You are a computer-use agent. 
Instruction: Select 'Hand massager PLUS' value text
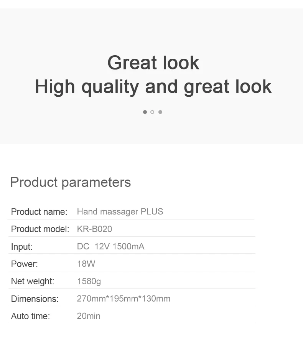click(120, 211)
